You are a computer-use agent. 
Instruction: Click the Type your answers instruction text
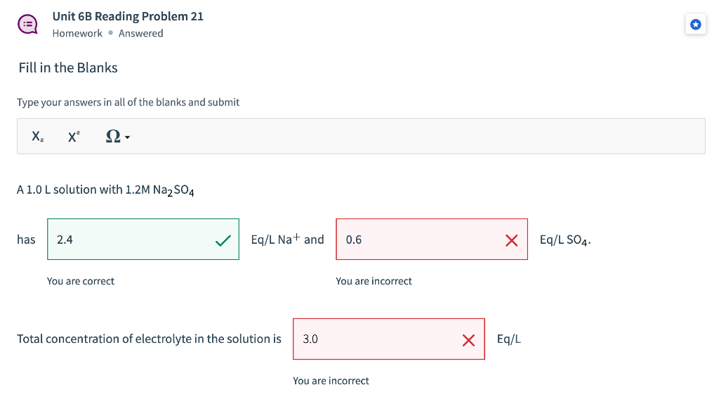(128, 103)
